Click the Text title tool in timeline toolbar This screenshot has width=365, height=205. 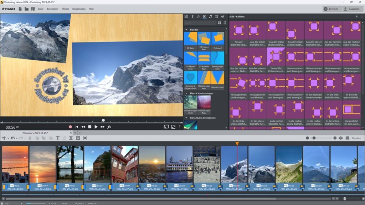pos(57,138)
